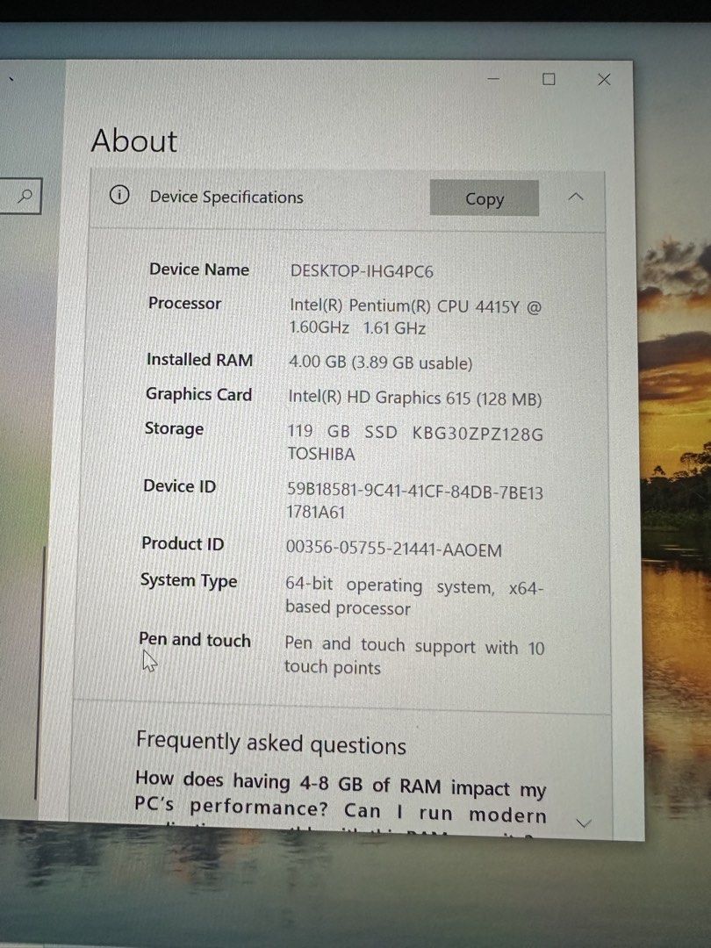711x948 pixels.
Task: Minimize the About settings window
Action: [494, 79]
